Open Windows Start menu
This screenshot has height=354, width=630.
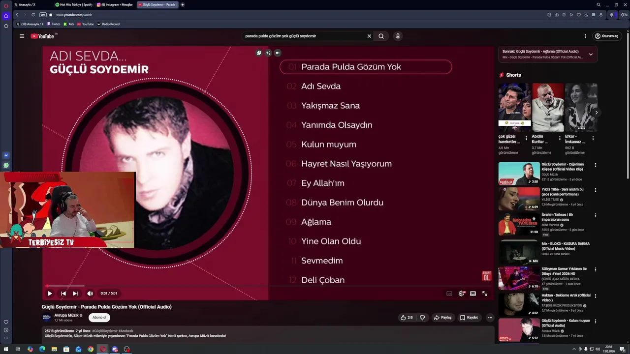6,349
